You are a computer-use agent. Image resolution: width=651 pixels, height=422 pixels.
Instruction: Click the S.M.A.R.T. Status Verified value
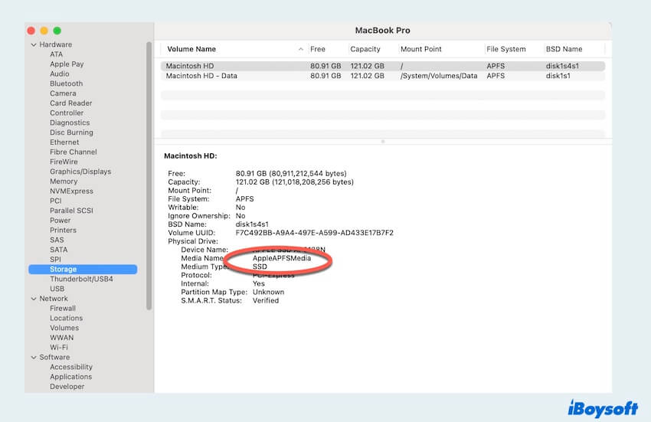click(x=266, y=300)
